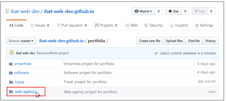Screen dimensions: 226x101
Task: Click the Pull requests tab icon
Action: pyautogui.click(x=59, y=25)
